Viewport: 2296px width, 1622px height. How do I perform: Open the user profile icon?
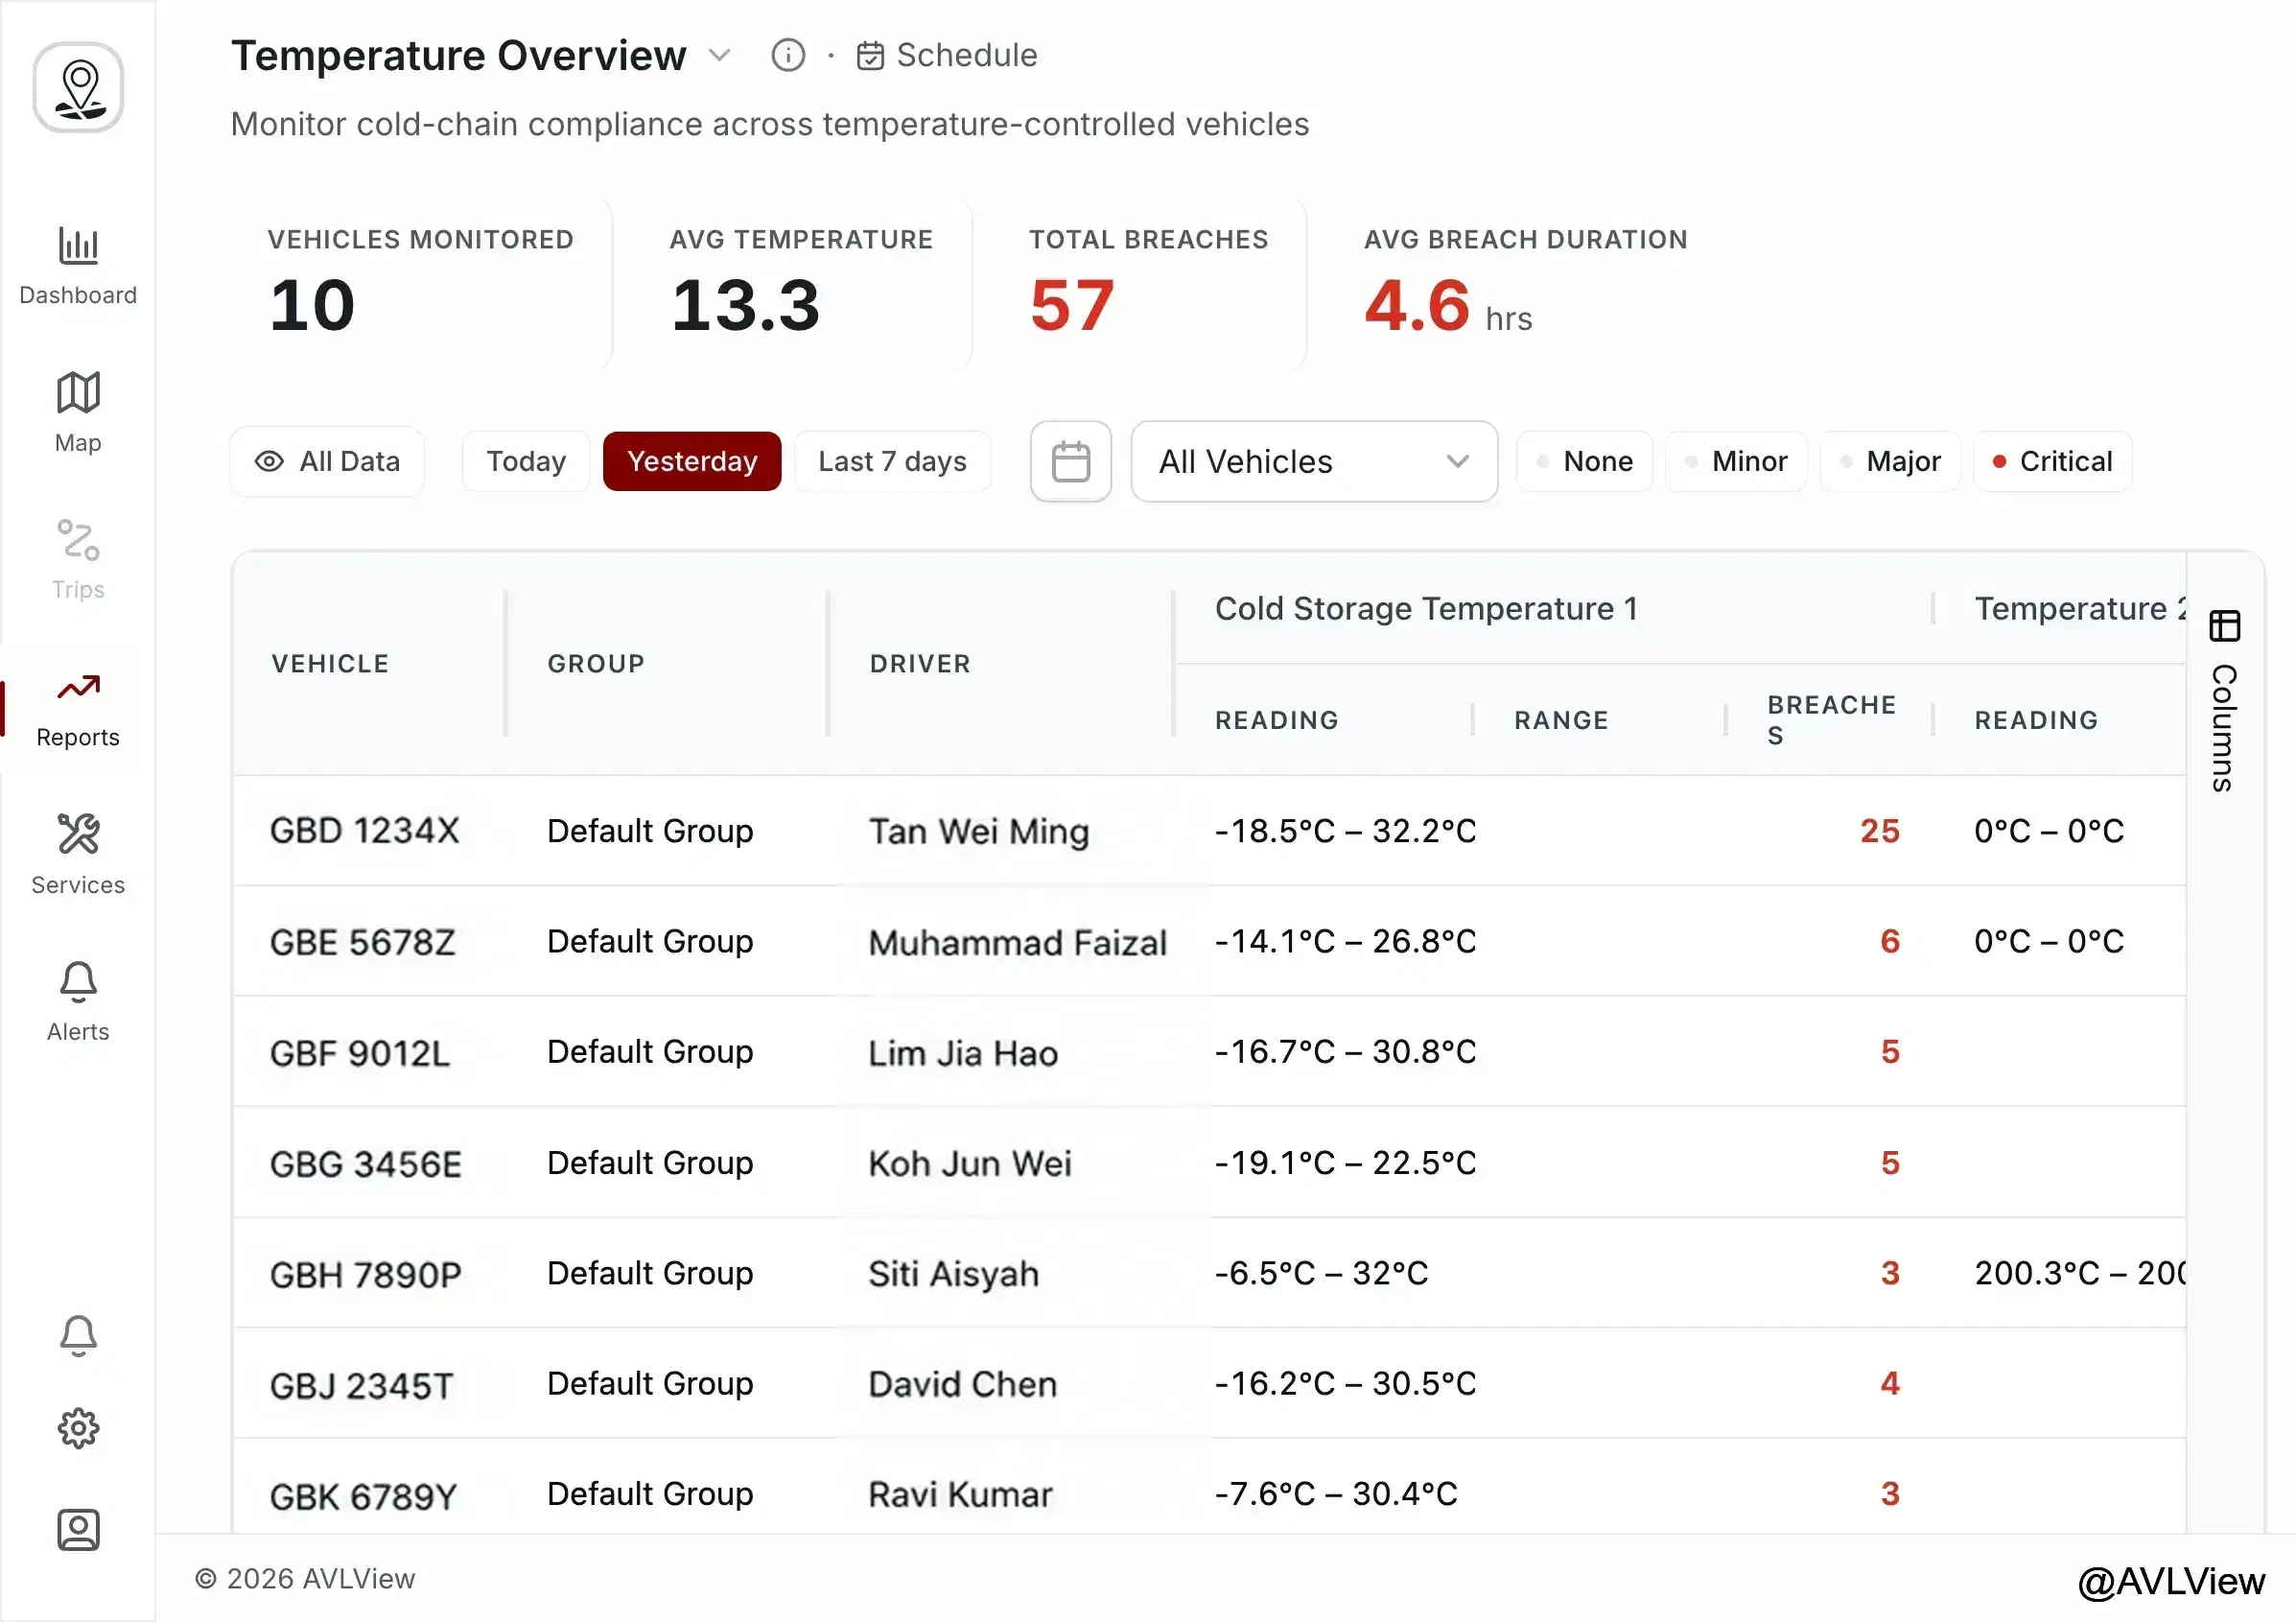(78, 1530)
